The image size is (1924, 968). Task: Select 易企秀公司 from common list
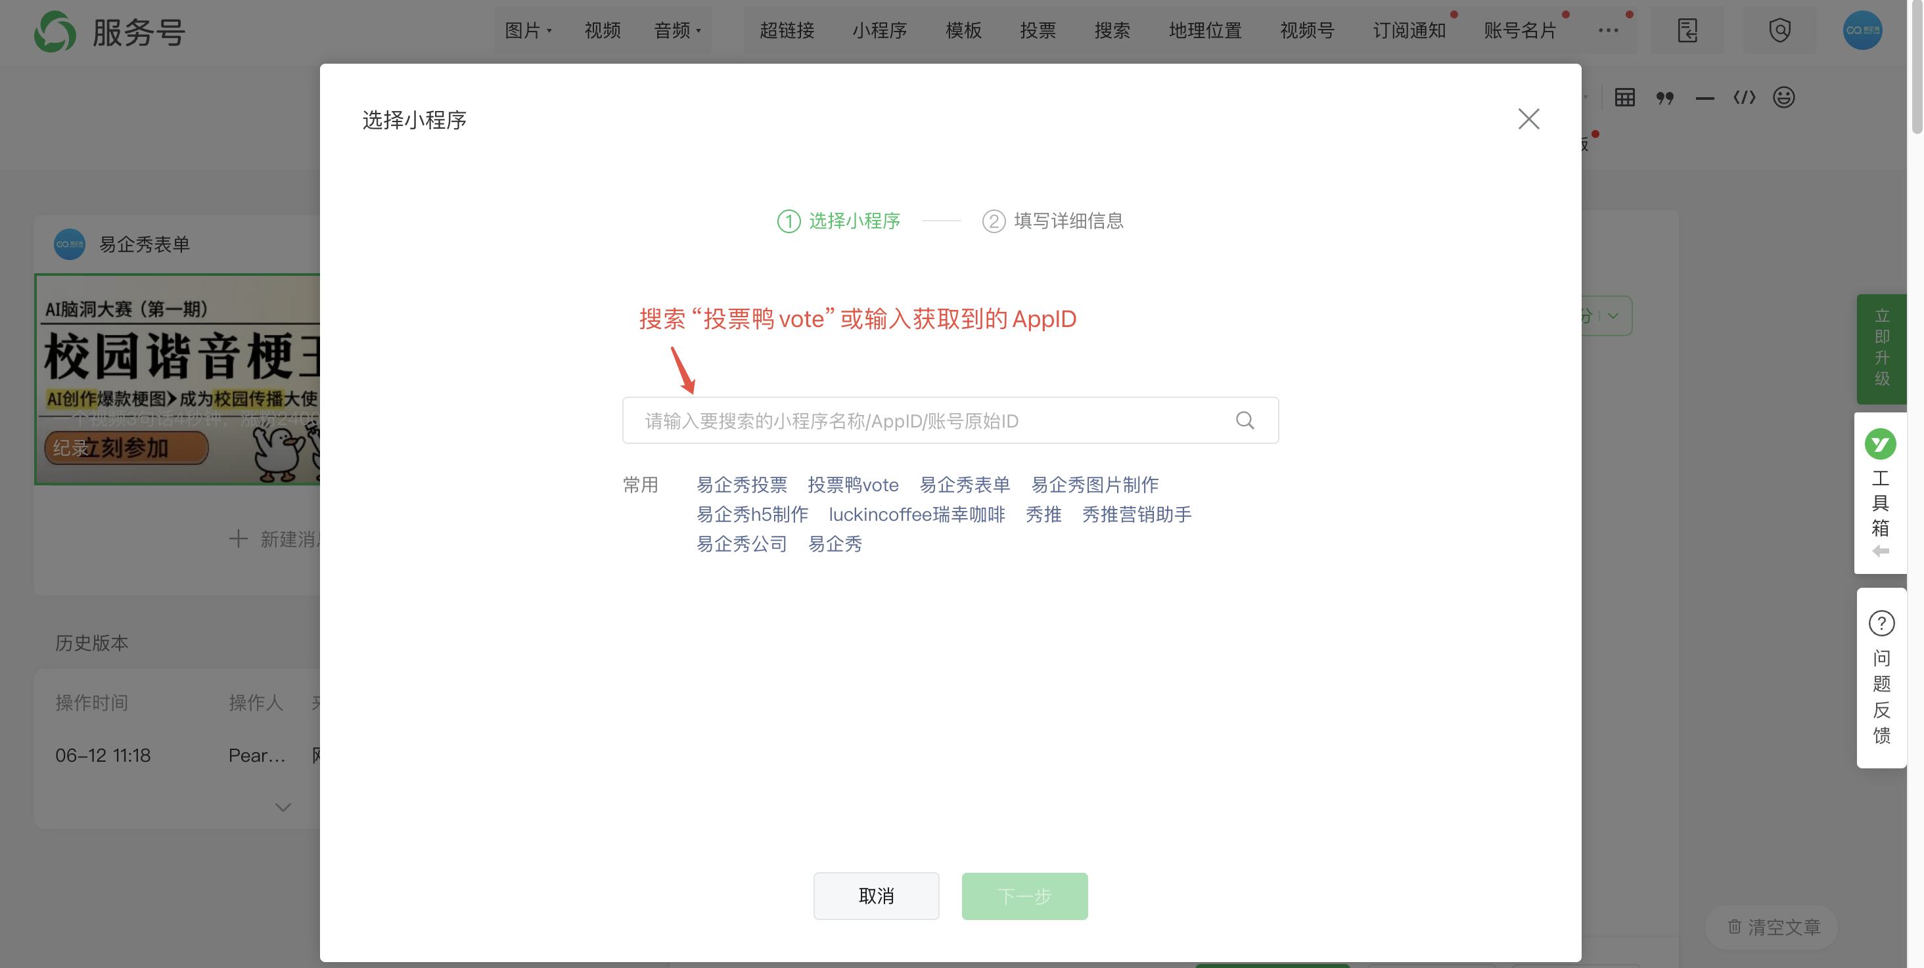pos(741,544)
